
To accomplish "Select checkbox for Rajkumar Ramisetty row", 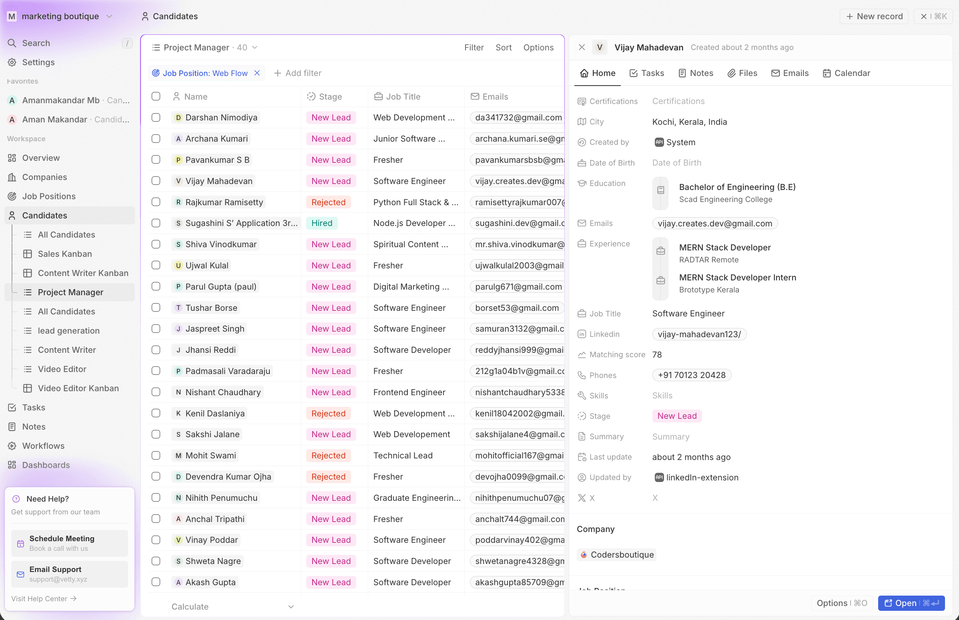I will tap(156, 202).
